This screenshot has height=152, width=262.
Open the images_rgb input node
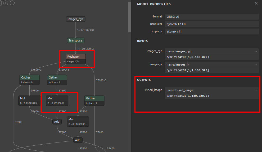[x=75, y=19]
